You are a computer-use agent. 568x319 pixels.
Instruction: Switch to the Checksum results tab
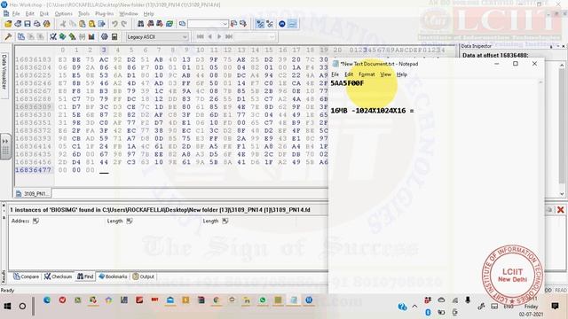click(x=58, y=276)
